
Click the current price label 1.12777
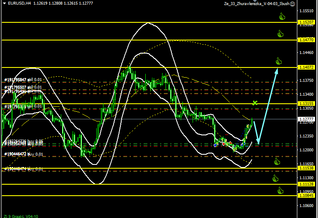pyautogui.click(x=306, y=119)
